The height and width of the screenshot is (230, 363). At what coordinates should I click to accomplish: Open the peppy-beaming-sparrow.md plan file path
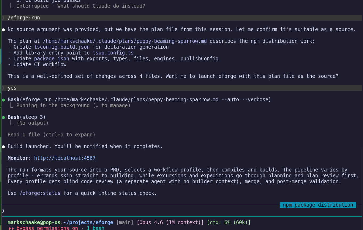125,41
